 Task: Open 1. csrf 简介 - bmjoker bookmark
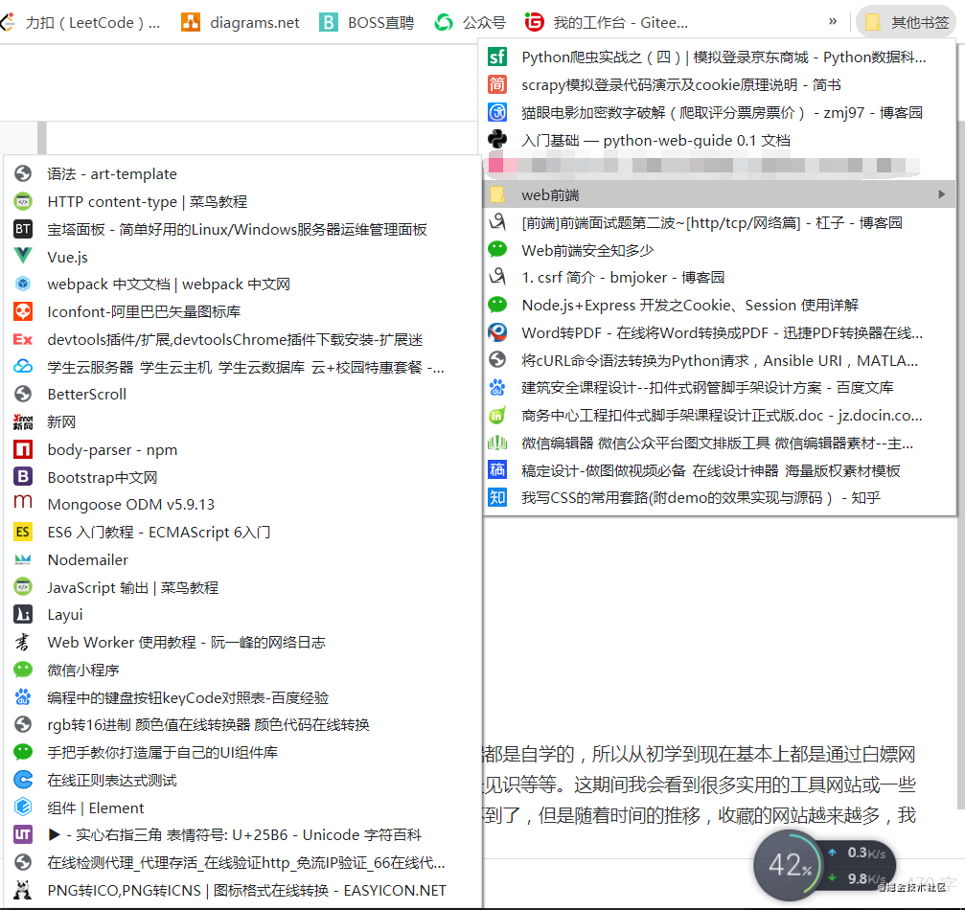[720, 278]
